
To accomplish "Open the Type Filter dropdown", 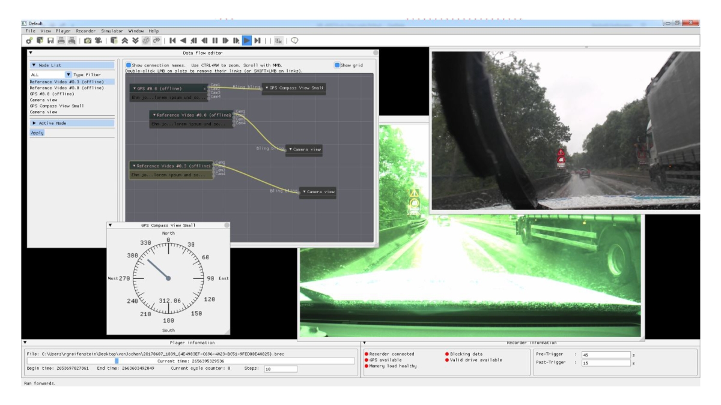I will [68, 75].
